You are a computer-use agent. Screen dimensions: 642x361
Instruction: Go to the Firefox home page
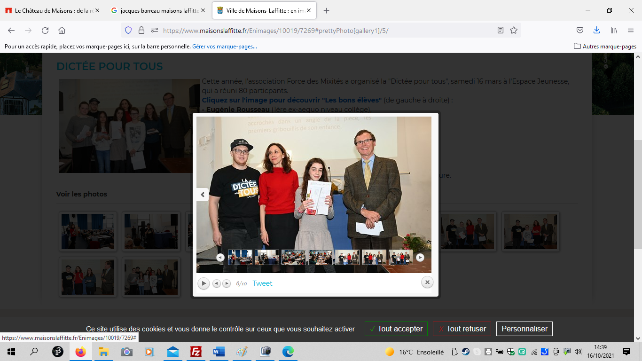pos(62,30)
